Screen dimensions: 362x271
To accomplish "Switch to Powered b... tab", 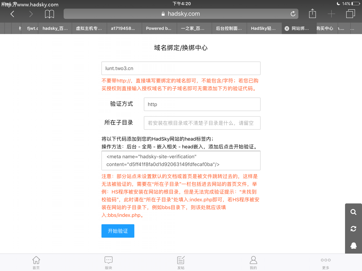I will (159, 28).
